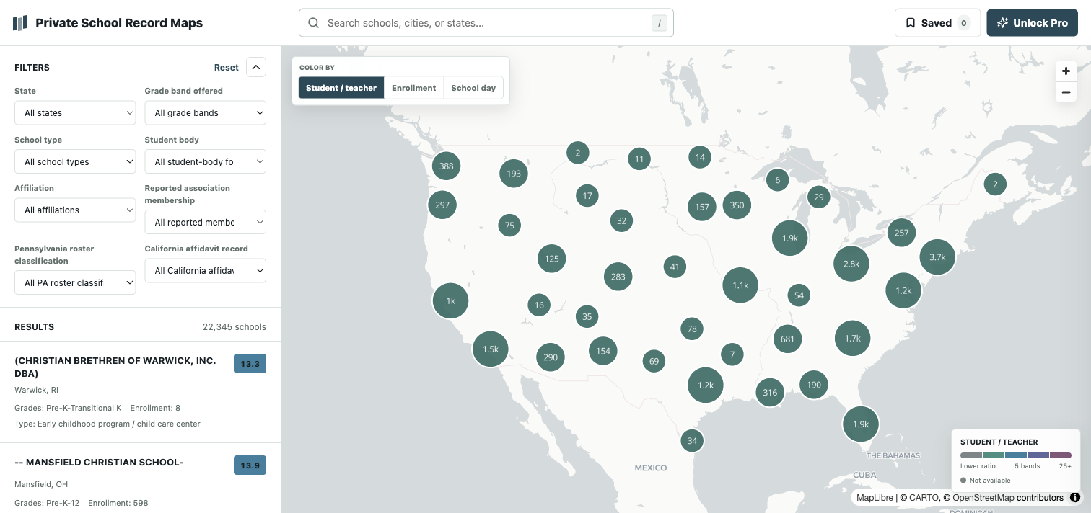Click the 316 map cluster
The image size is (1091, 513).
pyautogui.click(x=770, y=392)
